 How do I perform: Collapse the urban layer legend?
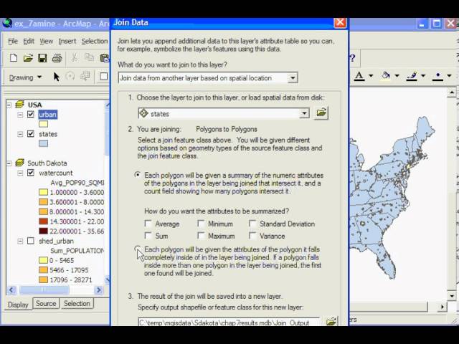pyautogui.click(x=20, y=115)
